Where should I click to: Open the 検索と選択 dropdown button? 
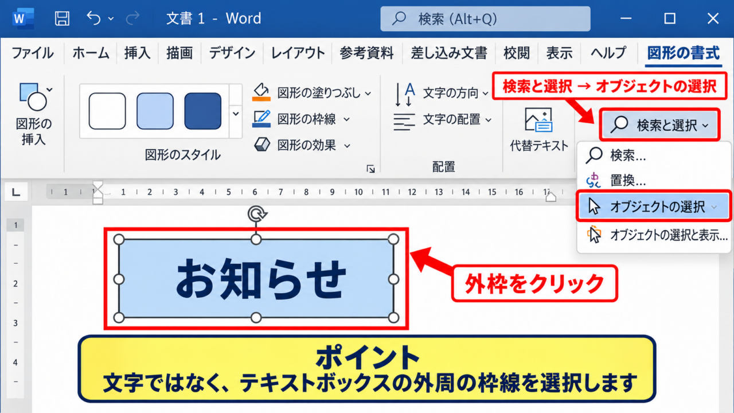pos(659,125)
